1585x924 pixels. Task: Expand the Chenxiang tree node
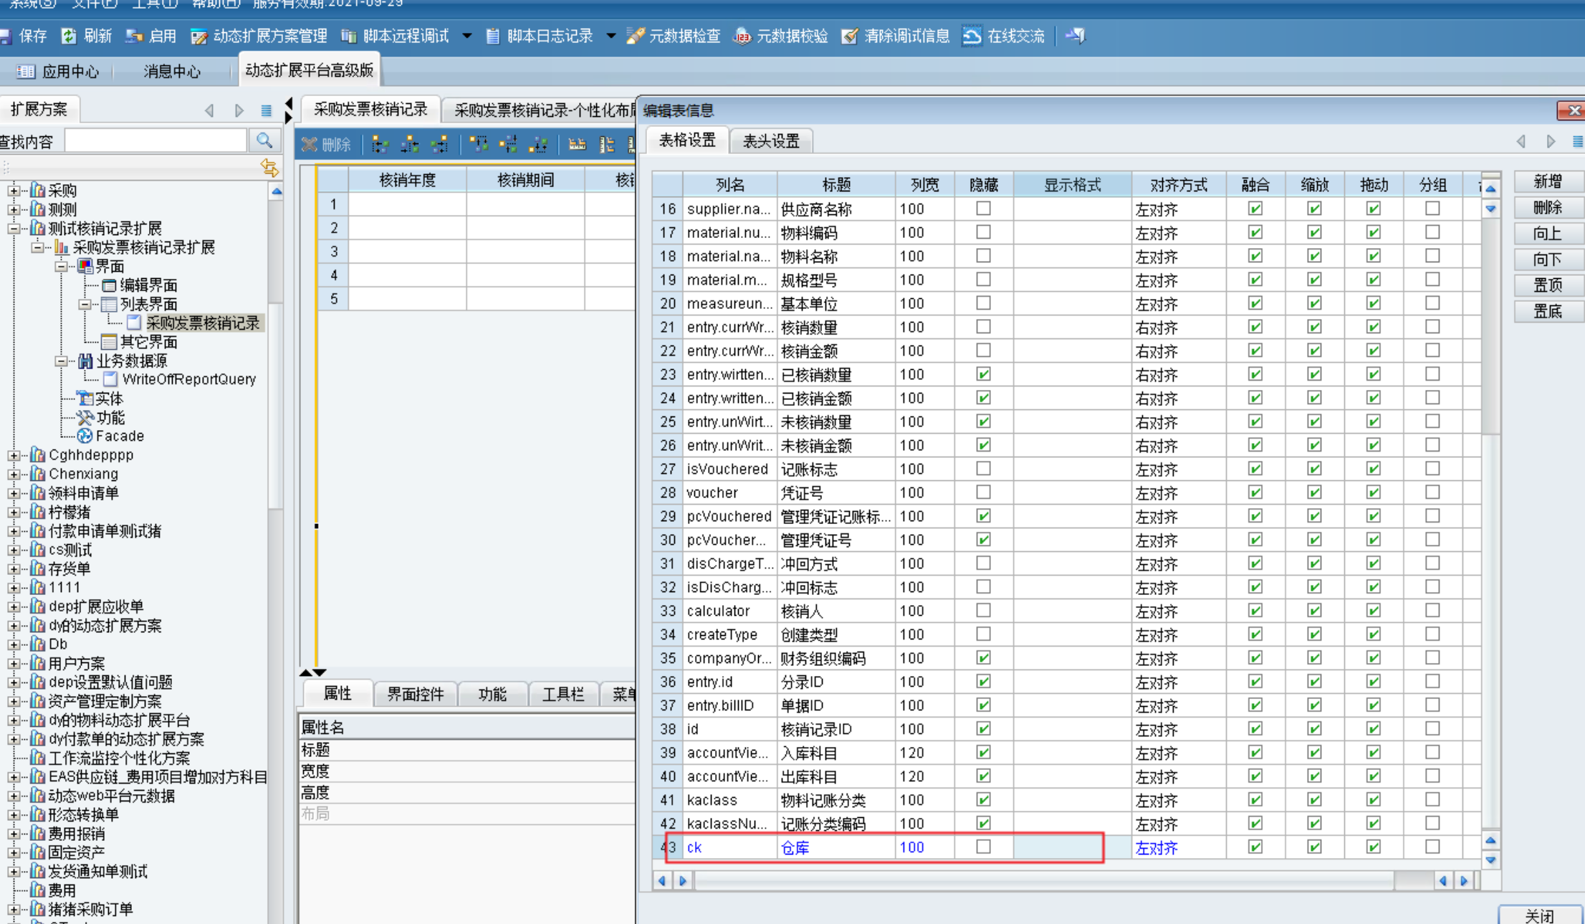point(14,474)
